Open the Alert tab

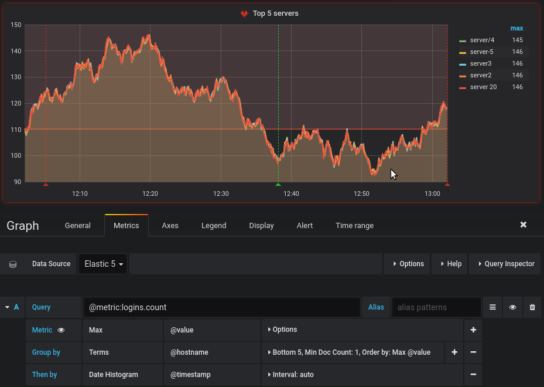[304, 225]
